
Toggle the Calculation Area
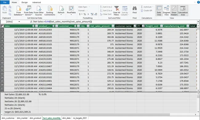183,10
